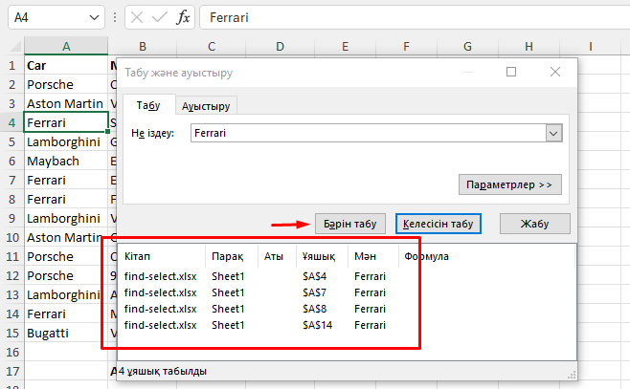Select row 4 header
This screenshot has height=389, width=630.
tap(12, 122)
